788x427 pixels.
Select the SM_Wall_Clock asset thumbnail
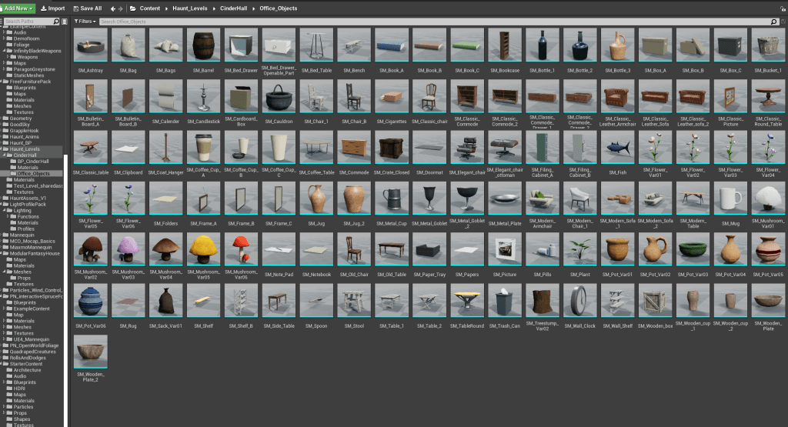(580, 300)
